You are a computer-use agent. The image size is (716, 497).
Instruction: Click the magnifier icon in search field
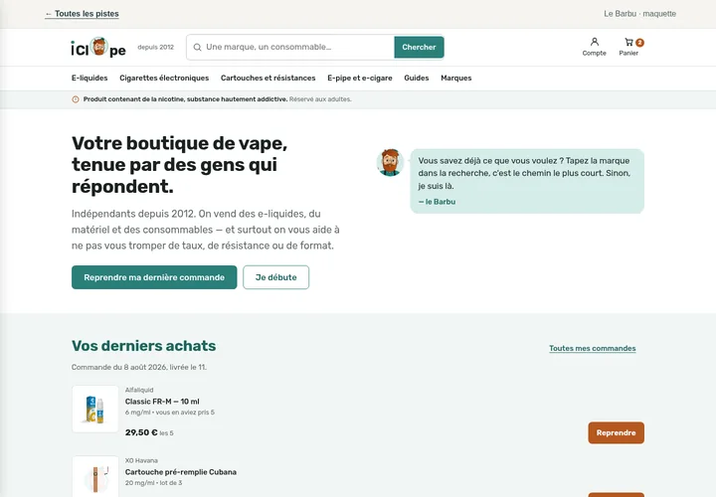[197, 47]
